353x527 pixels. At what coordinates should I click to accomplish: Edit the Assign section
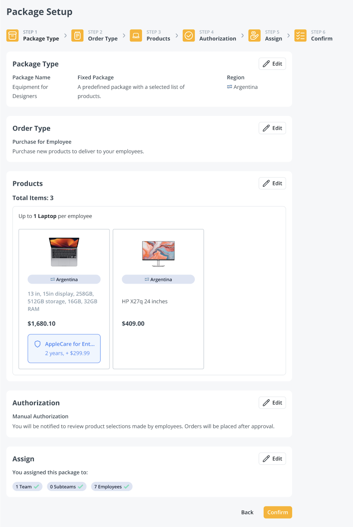pyautogui.click(x=272, y=459)
